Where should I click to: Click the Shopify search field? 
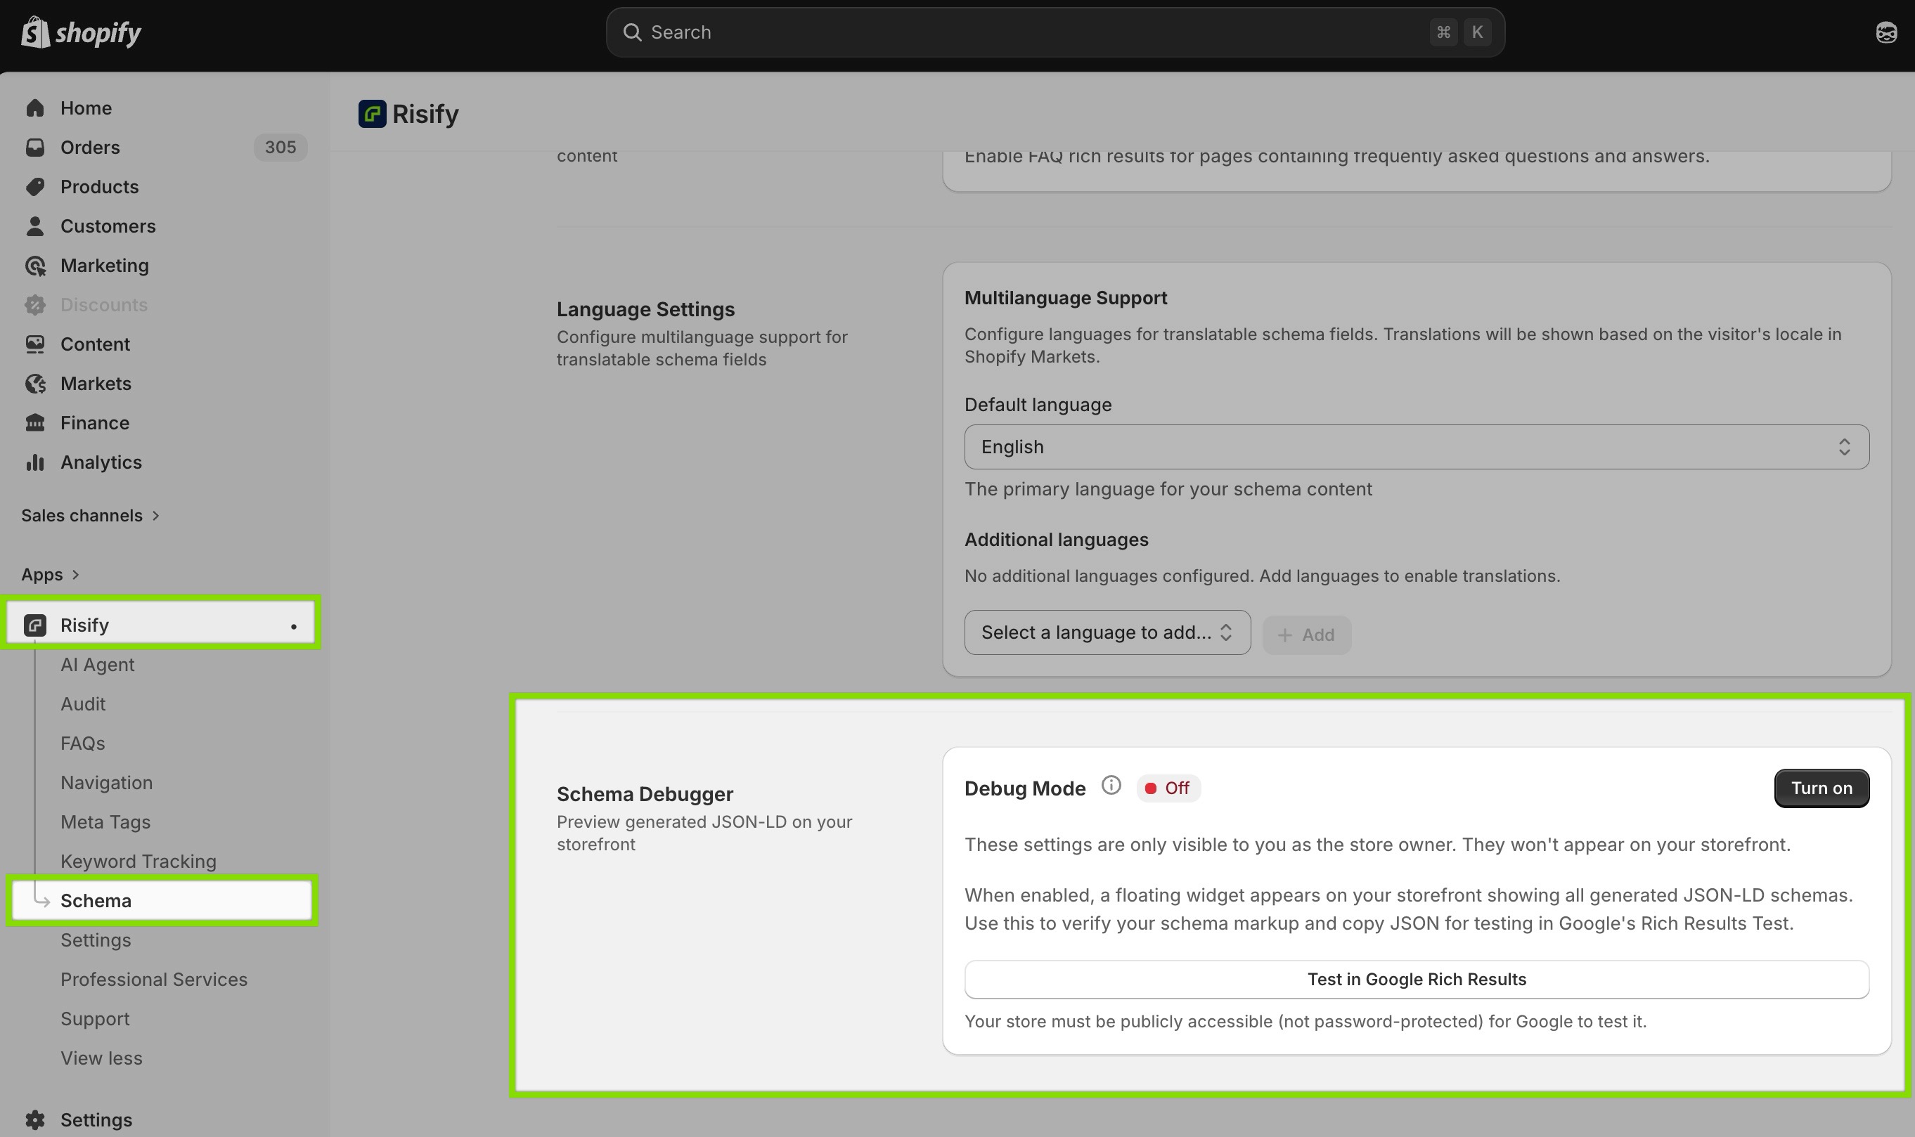pyautogui.click(x=1055, y=32)
